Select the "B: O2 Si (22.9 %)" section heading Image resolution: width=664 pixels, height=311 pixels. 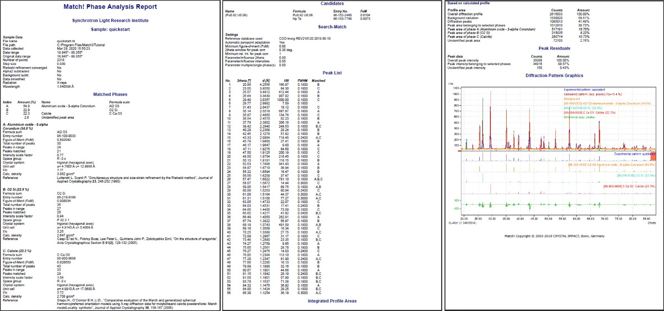[x=16, y=189]
